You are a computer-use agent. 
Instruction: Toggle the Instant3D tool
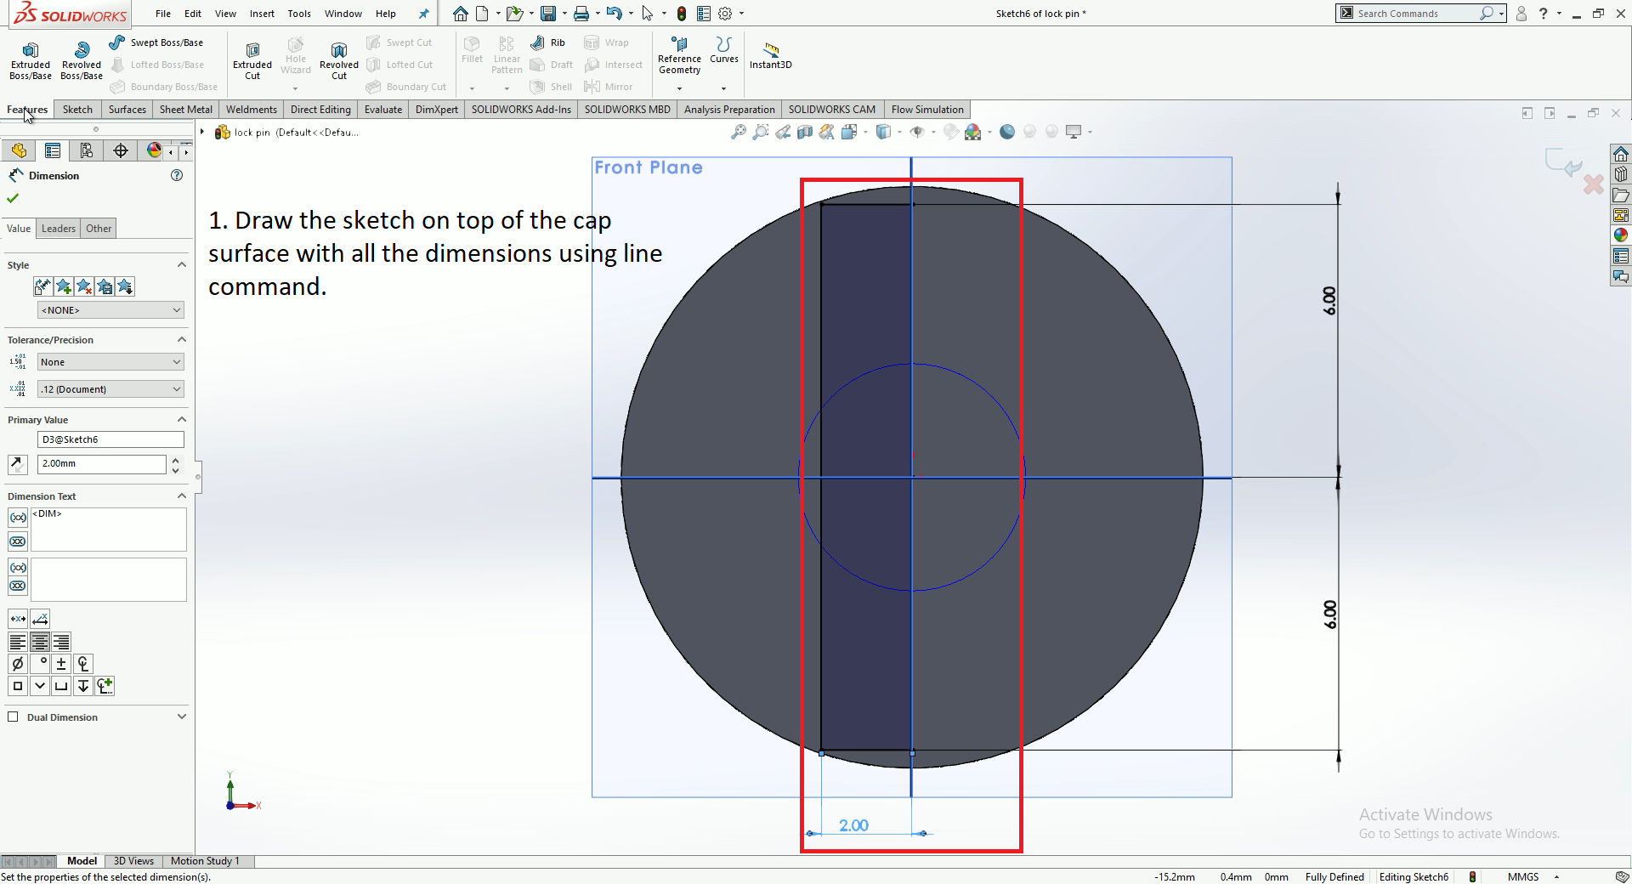coord(770,55)
